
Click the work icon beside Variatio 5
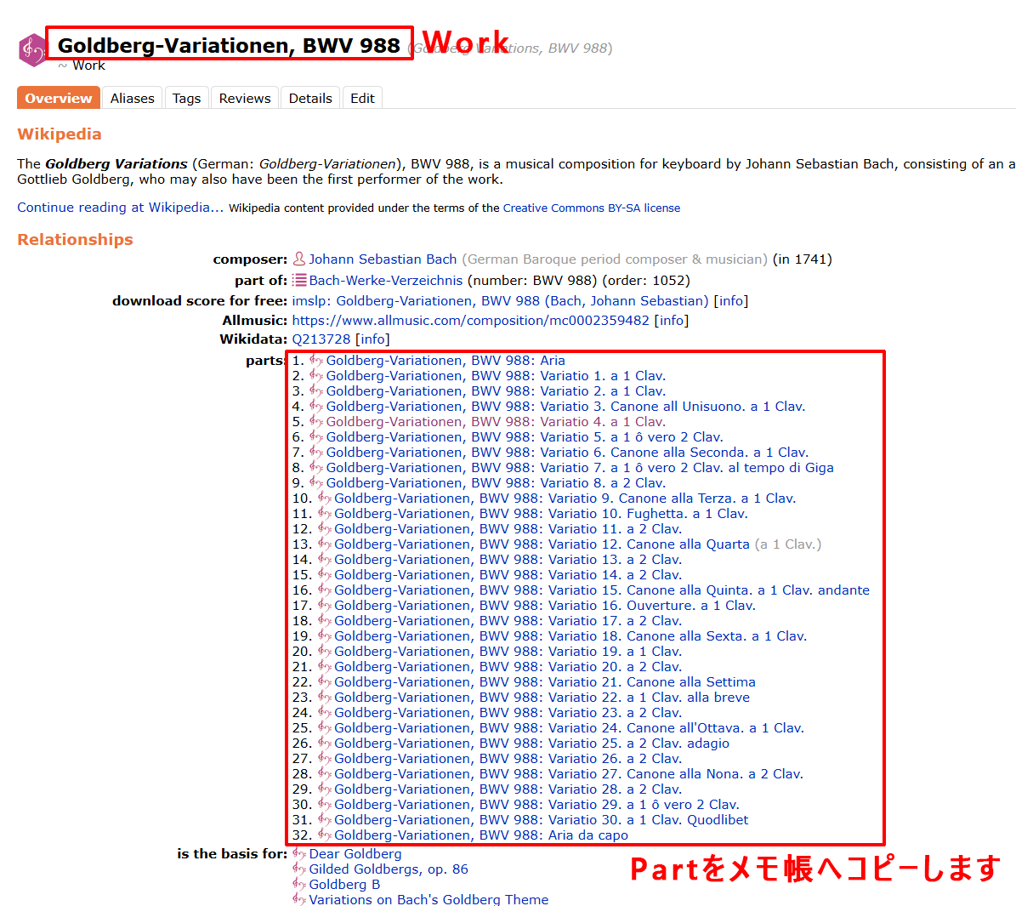[x=316, y=436]
